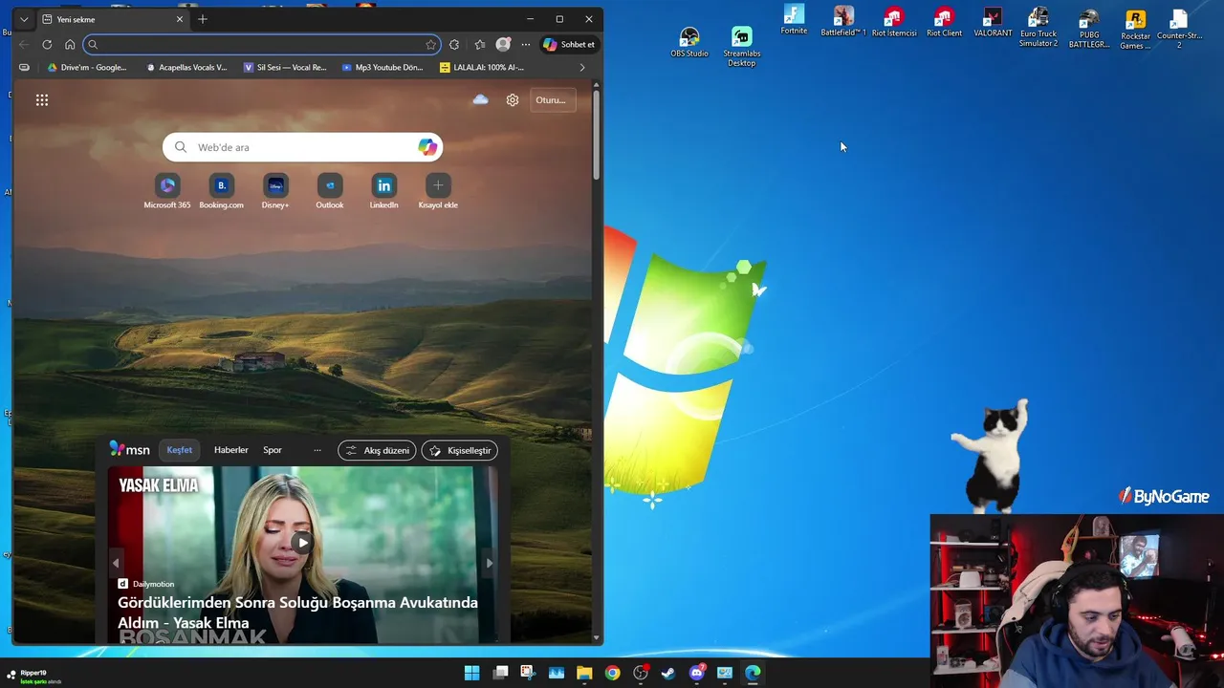Select the Keşfet feed tab
The height and width of the screenshot is (688, 1224).
click(x=180, y=450)
